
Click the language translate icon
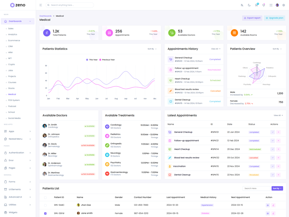(242, 5)
